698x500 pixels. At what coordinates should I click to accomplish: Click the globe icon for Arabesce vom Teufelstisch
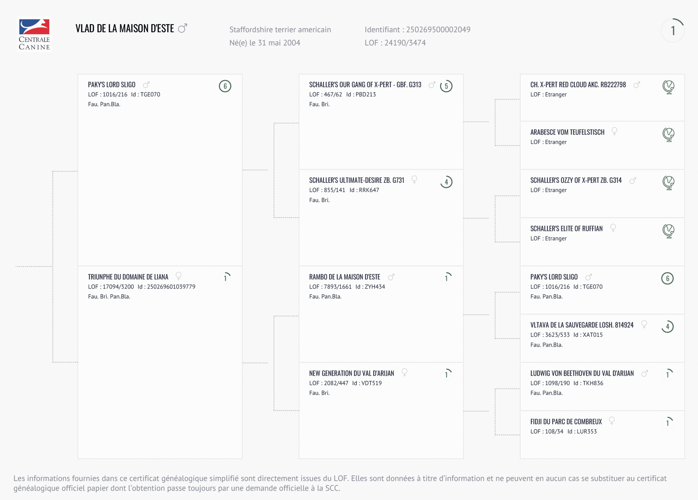668,134
